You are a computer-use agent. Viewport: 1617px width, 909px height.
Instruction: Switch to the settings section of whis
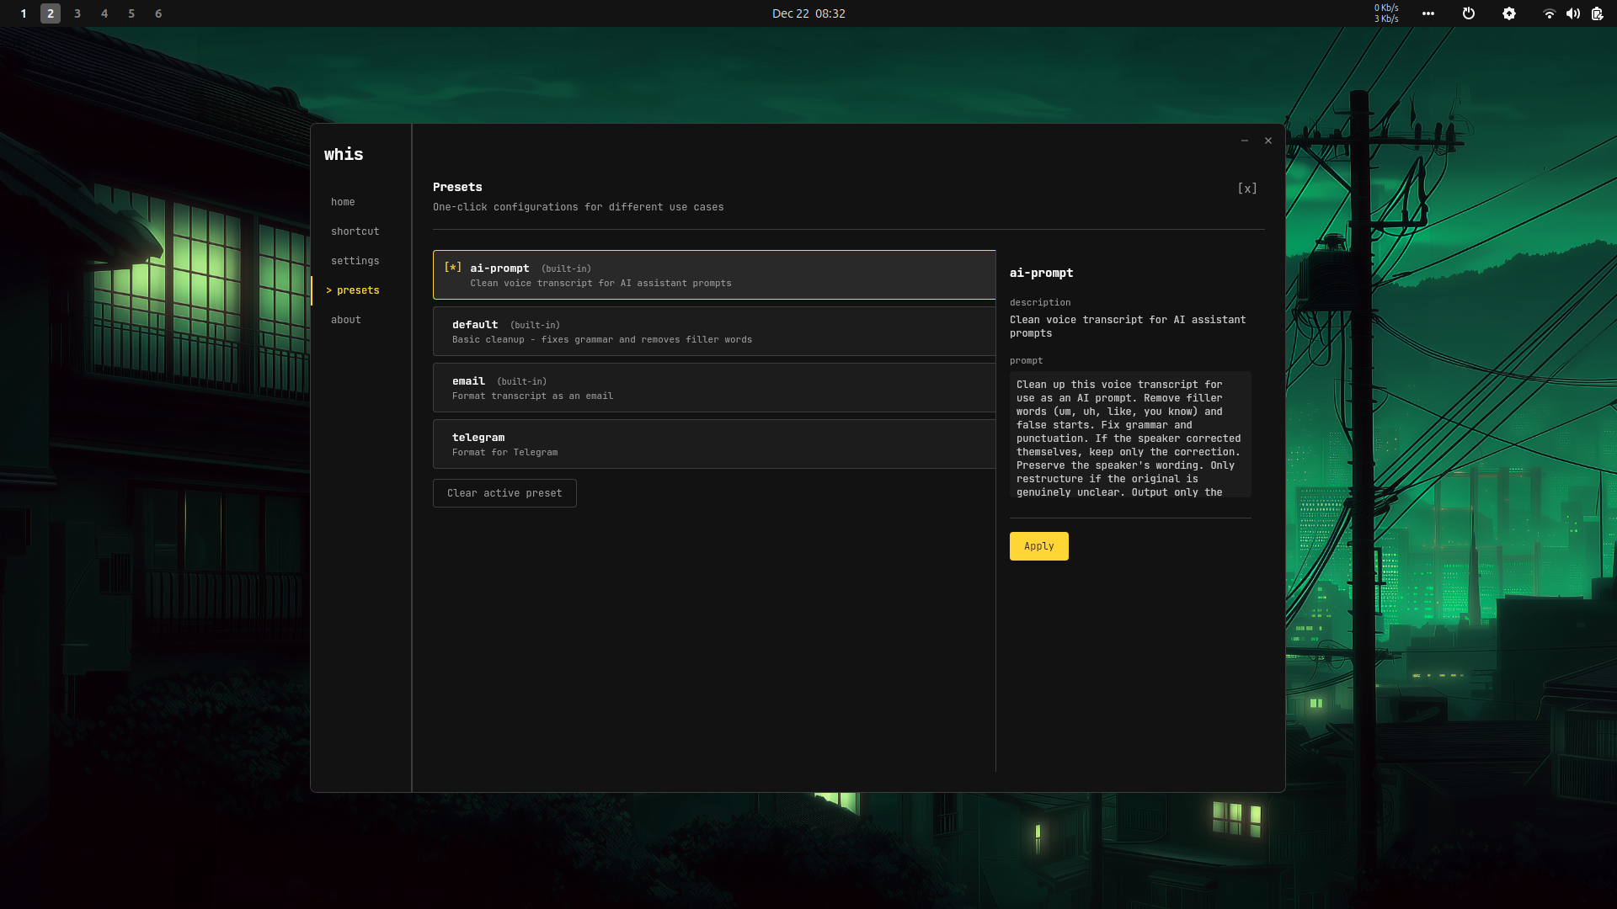[x=355, y=260]
